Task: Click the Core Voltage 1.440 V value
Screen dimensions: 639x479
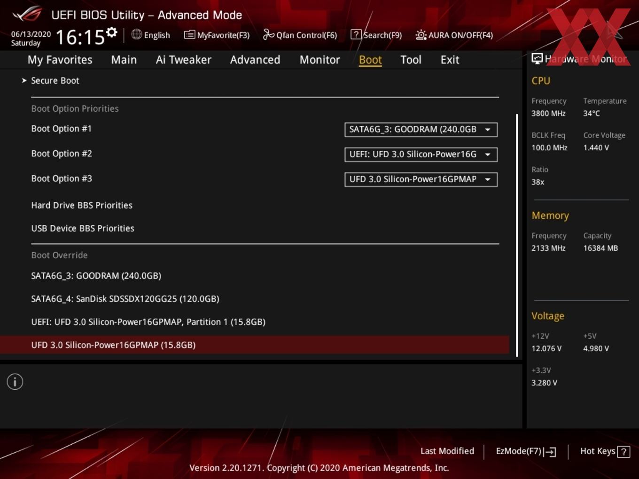Action: 596,147
